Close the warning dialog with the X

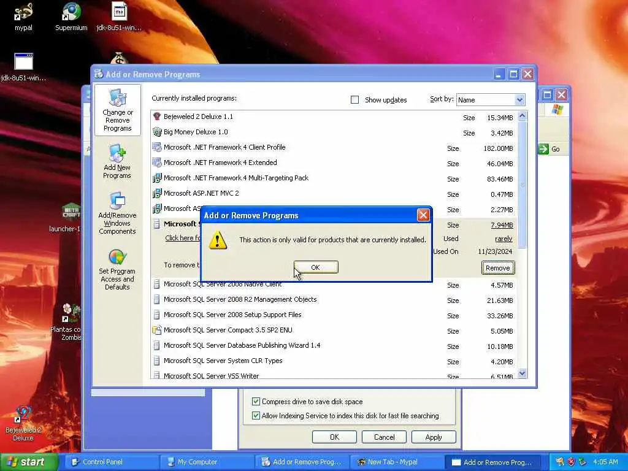coord(423,215)
